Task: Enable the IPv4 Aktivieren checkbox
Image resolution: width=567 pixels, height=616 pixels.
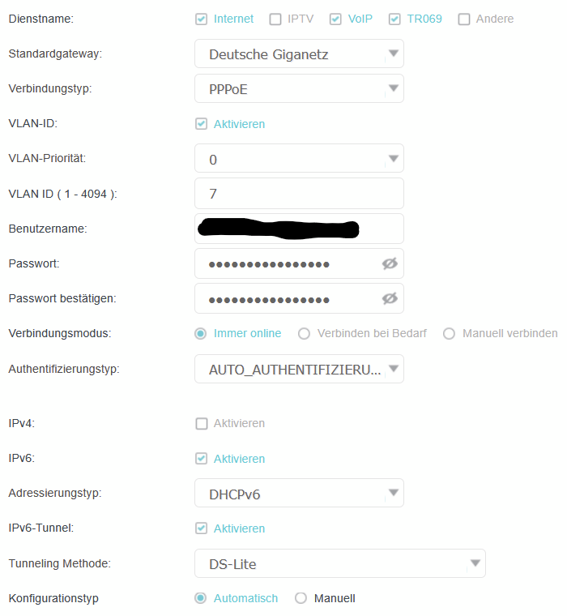Action: click(x=202, y=423)
